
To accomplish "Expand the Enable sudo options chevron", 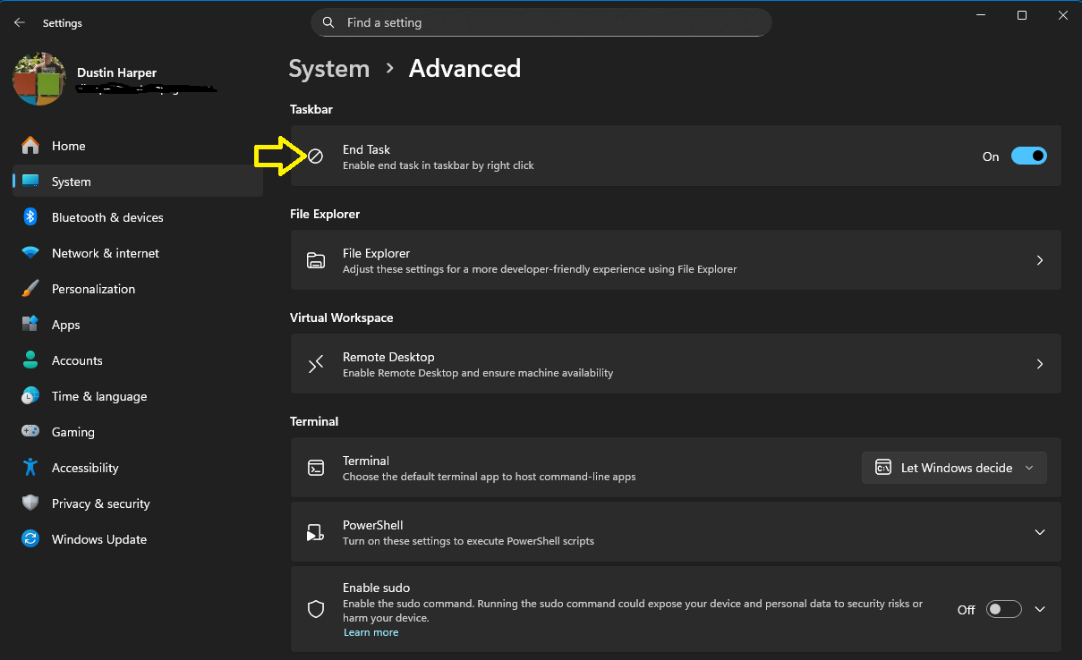I will [x=1039, y=609].
